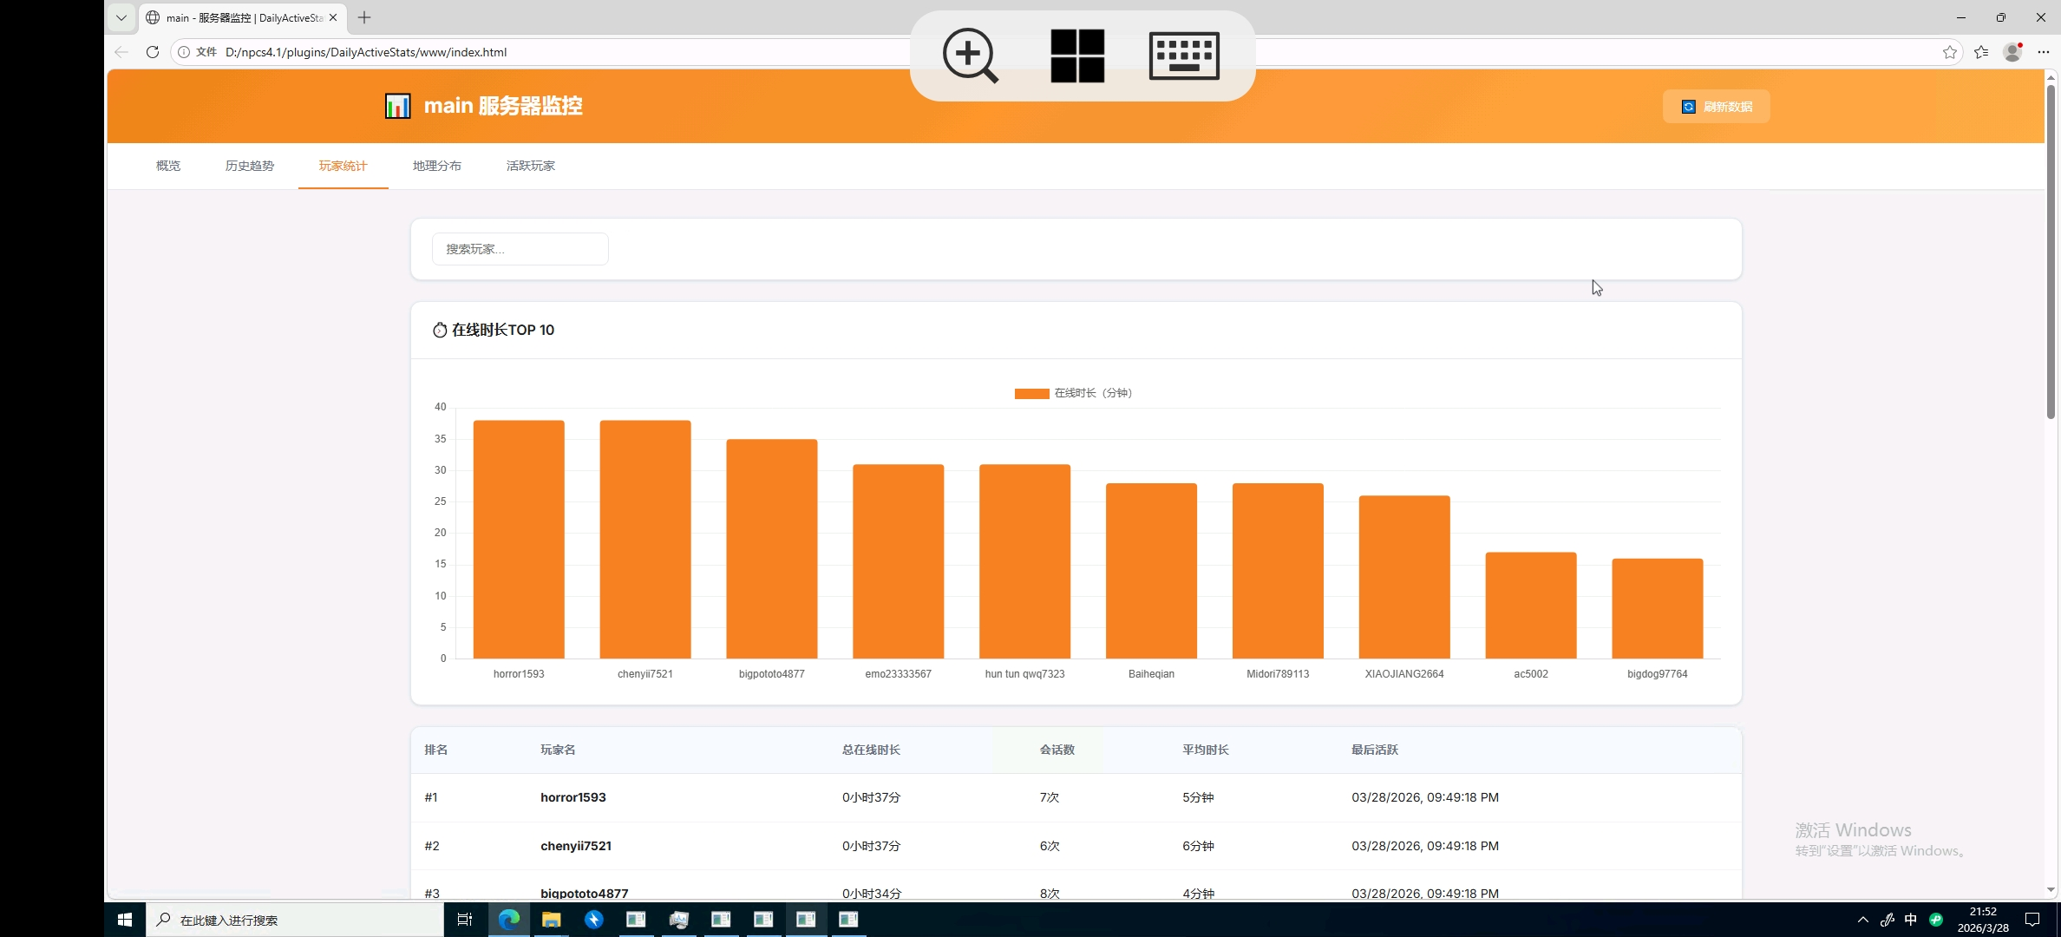Switch to the 历史趋势 tab
The width and height of the screenshot is (2061, 937).
[x=250, y=166]
